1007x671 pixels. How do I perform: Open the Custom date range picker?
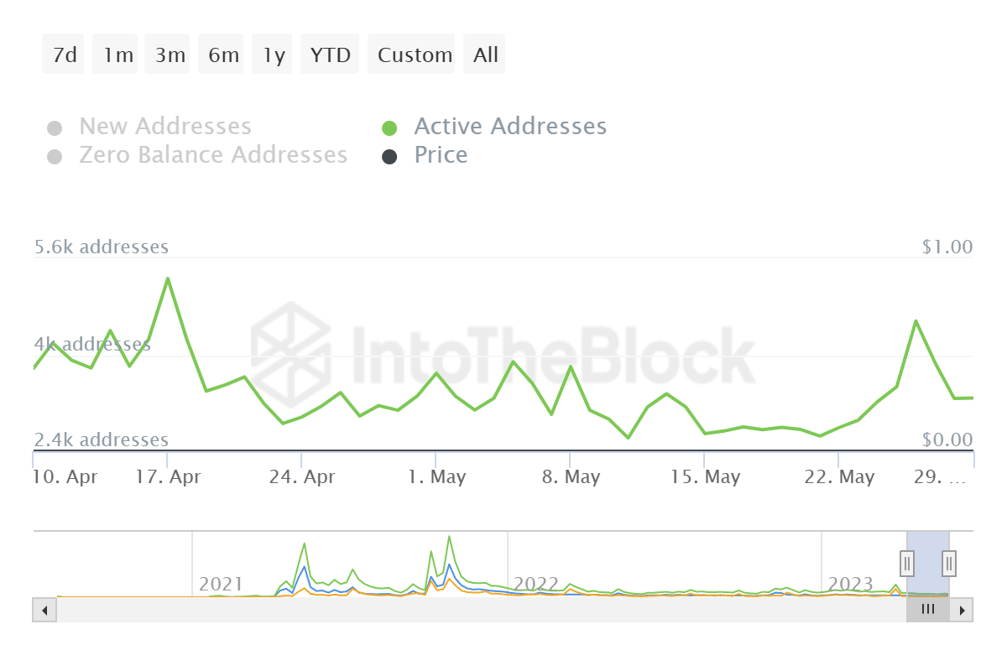point(414,55)
